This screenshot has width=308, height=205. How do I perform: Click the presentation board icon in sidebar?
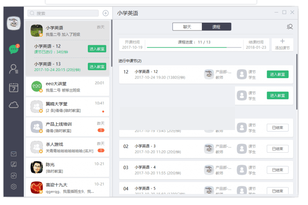click(14, 165)
